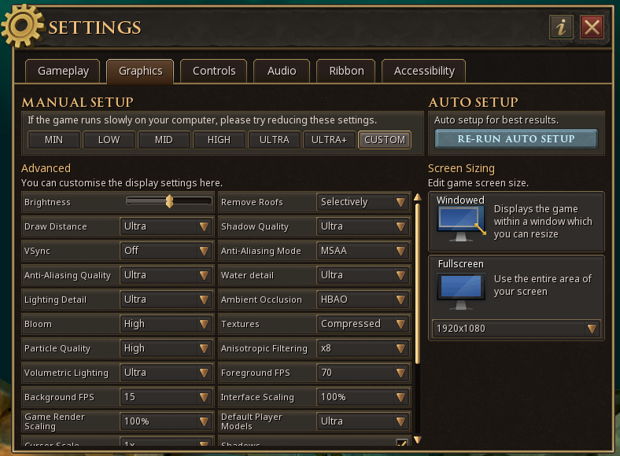Click the Fullscreen monitor icon
The width and height of the screenshot is (620, 456).
[461, 292]
